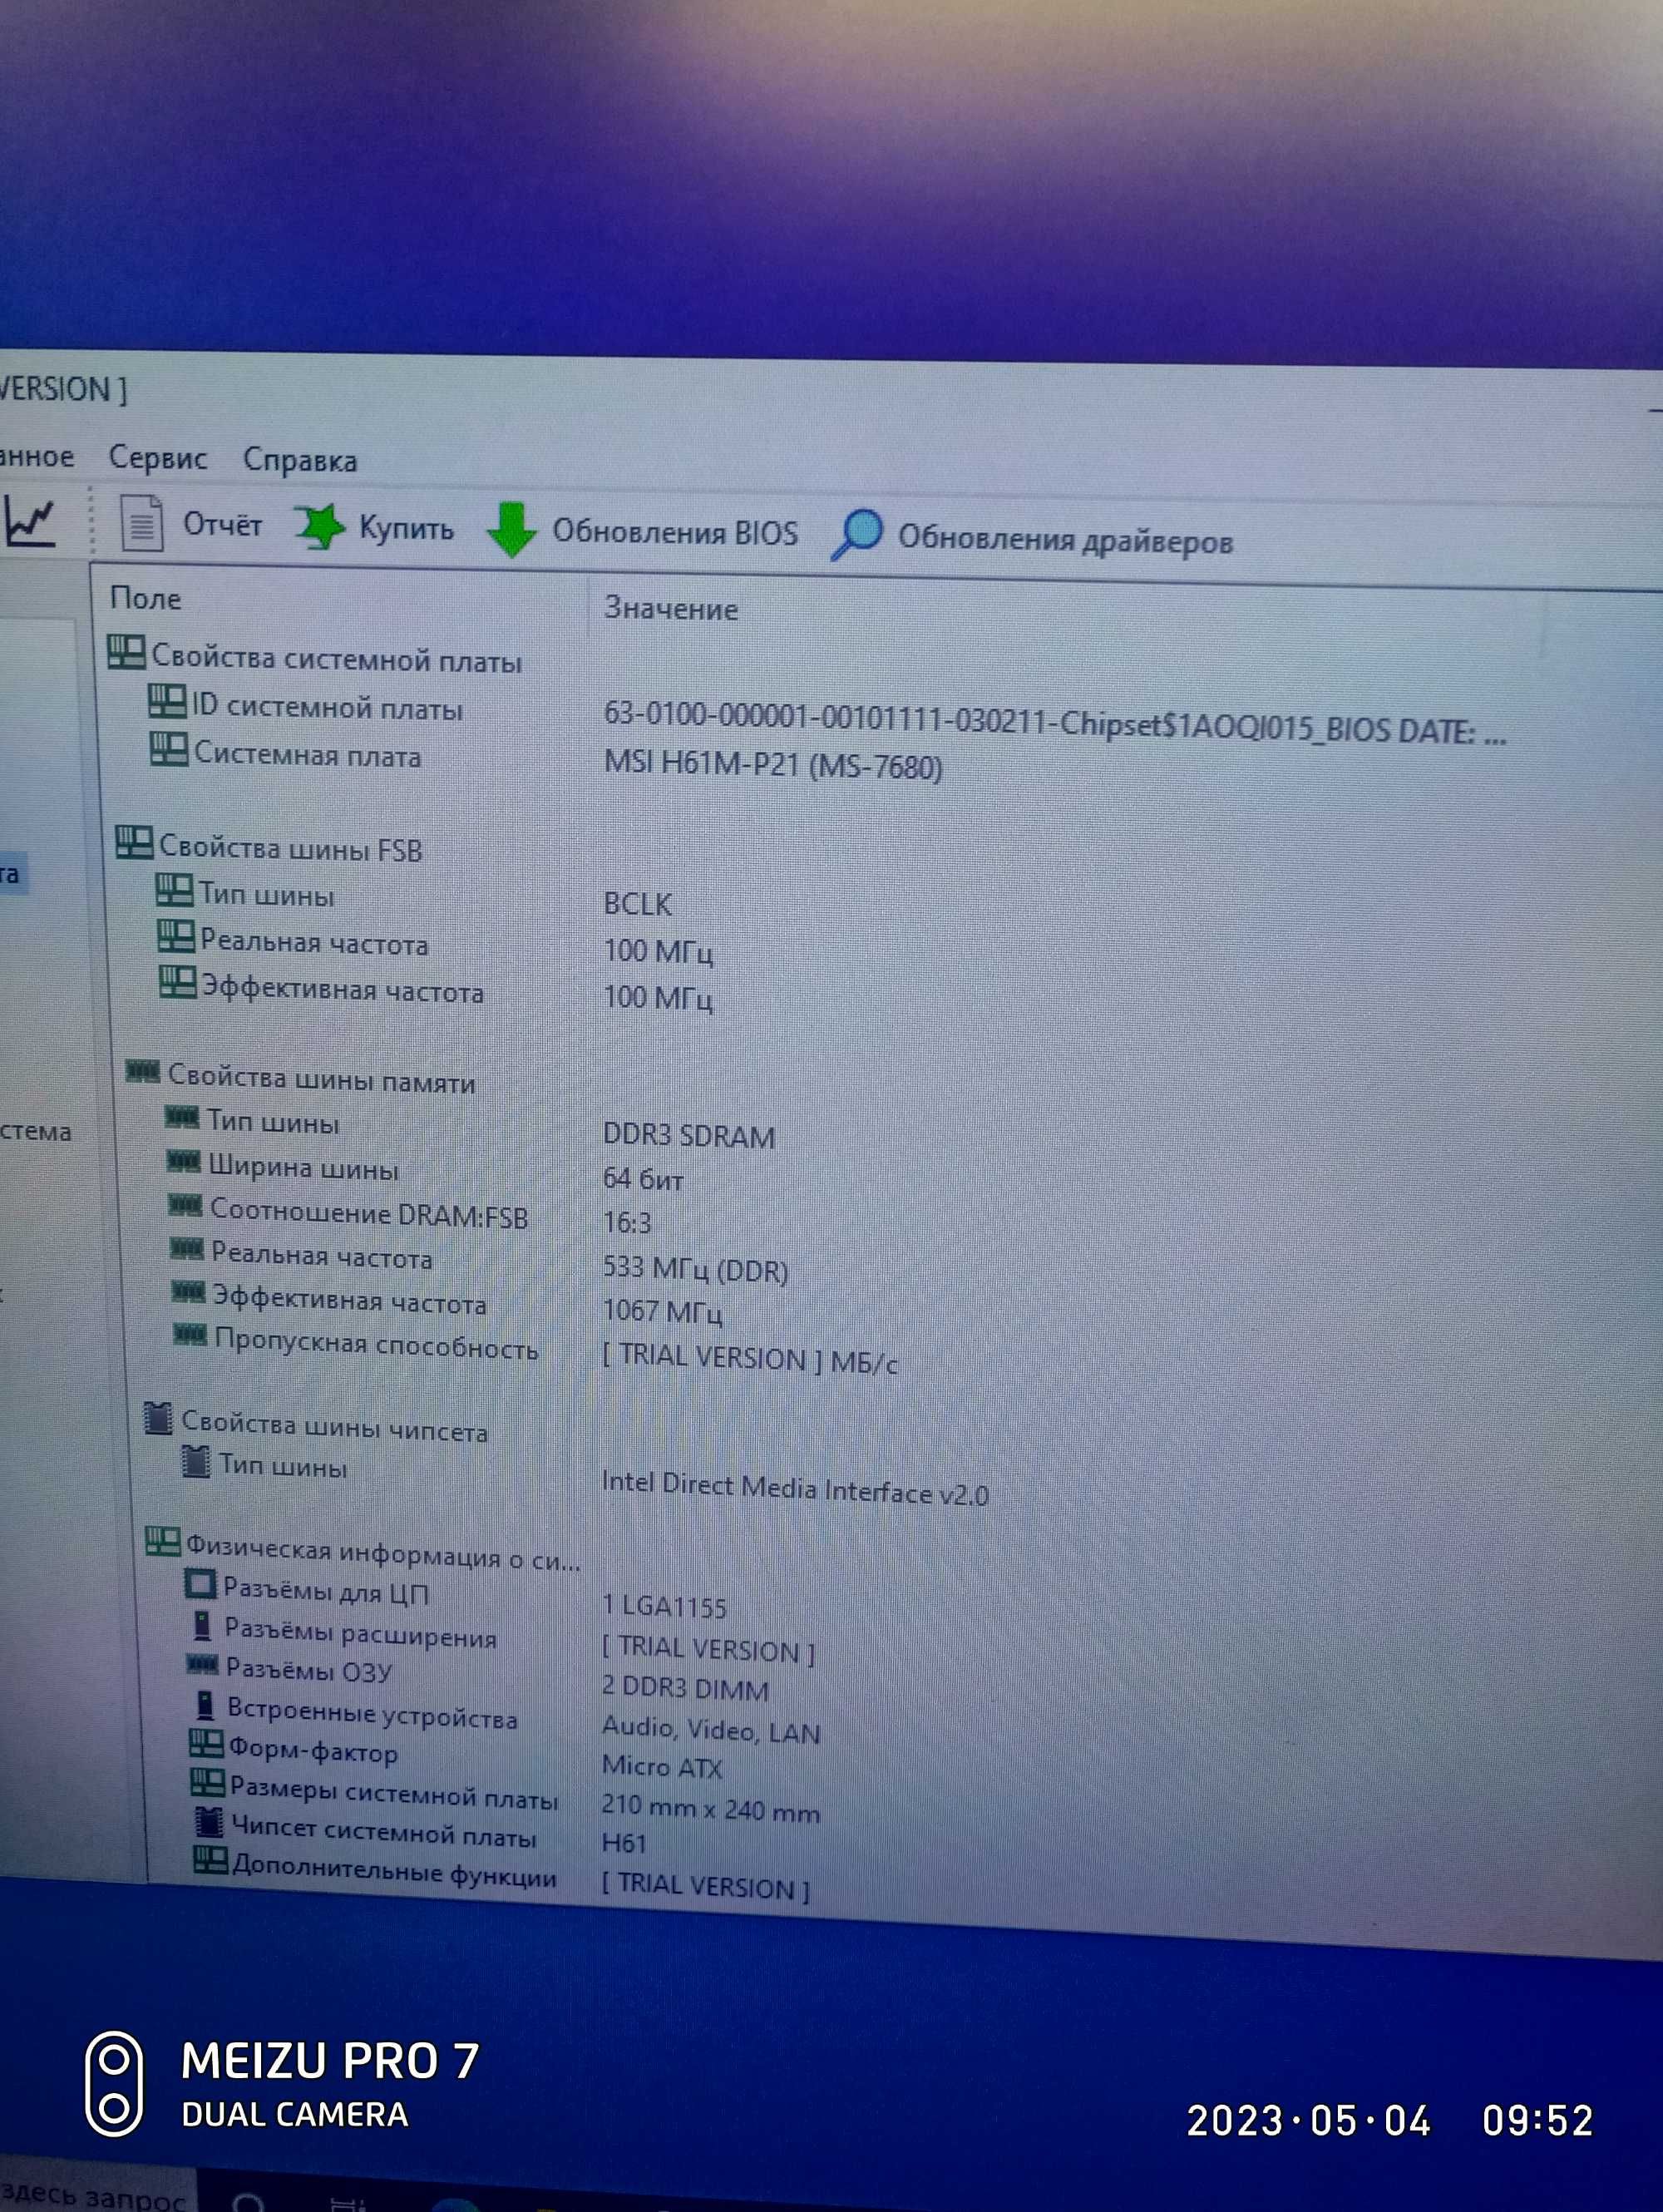Click icon beside Встроенные устройства
The height and width of the screenshot is (2212, 1663).
(204, 1706)
